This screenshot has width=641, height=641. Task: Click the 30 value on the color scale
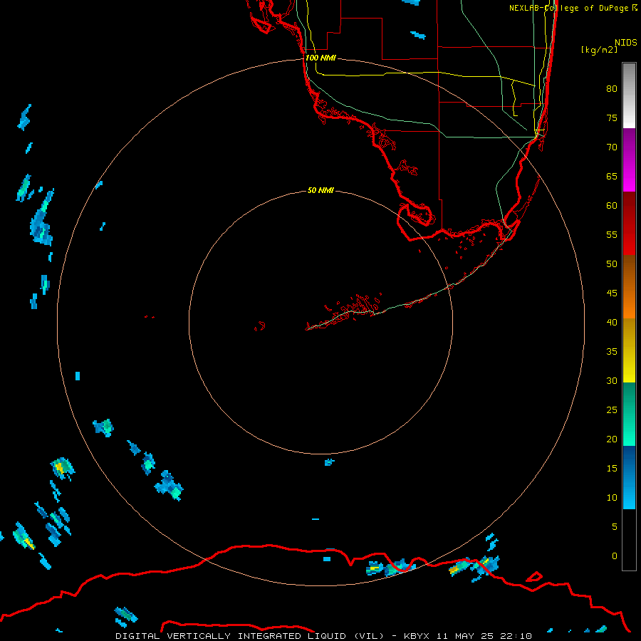(x=612, y=380)
